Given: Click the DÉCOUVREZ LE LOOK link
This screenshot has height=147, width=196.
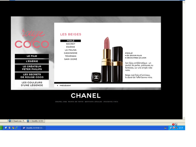Looking at the screenshot, I should pos(136,58).
